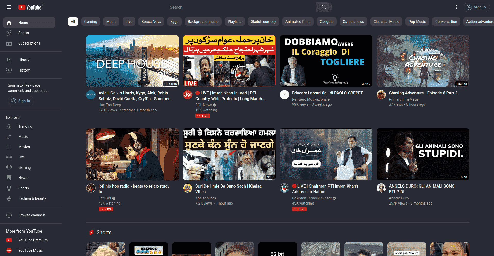494x256 pixels.
Task: Open the Lofi Girl channel link
Action: (105, 198)
